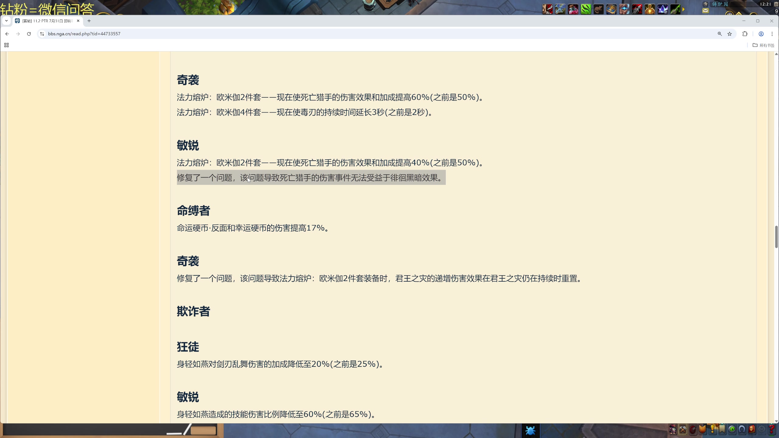Expand buffs with the yellow arrow
Viewport: 779px width, 438px height.
click(683, 9)
